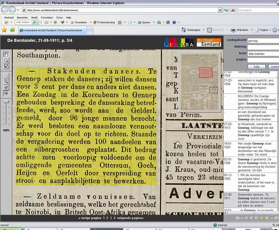Open the 27-03-1913 Nistelrode result

(250, 131)
